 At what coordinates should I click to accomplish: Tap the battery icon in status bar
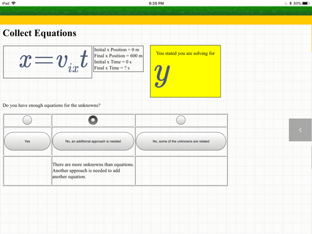click(x=306, y=3)
